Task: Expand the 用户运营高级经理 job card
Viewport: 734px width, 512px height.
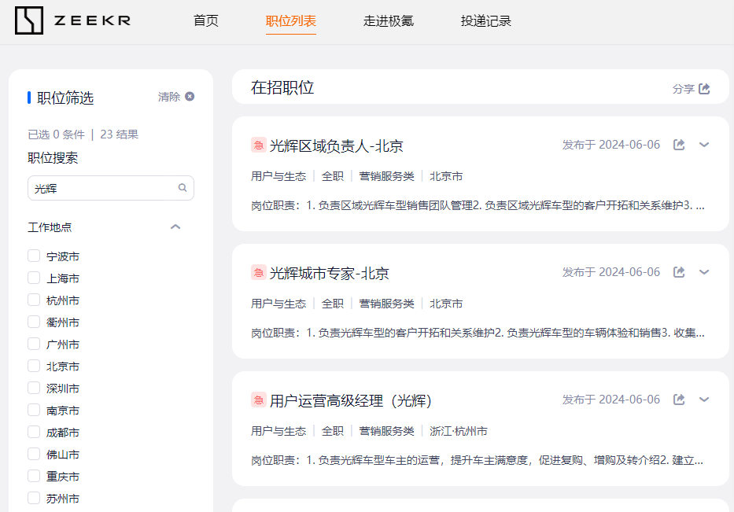Action: pos(704,400)
